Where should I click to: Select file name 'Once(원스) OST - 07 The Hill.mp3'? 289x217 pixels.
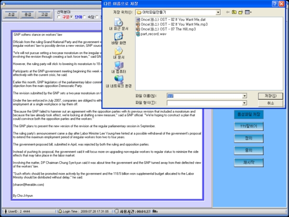168,29
